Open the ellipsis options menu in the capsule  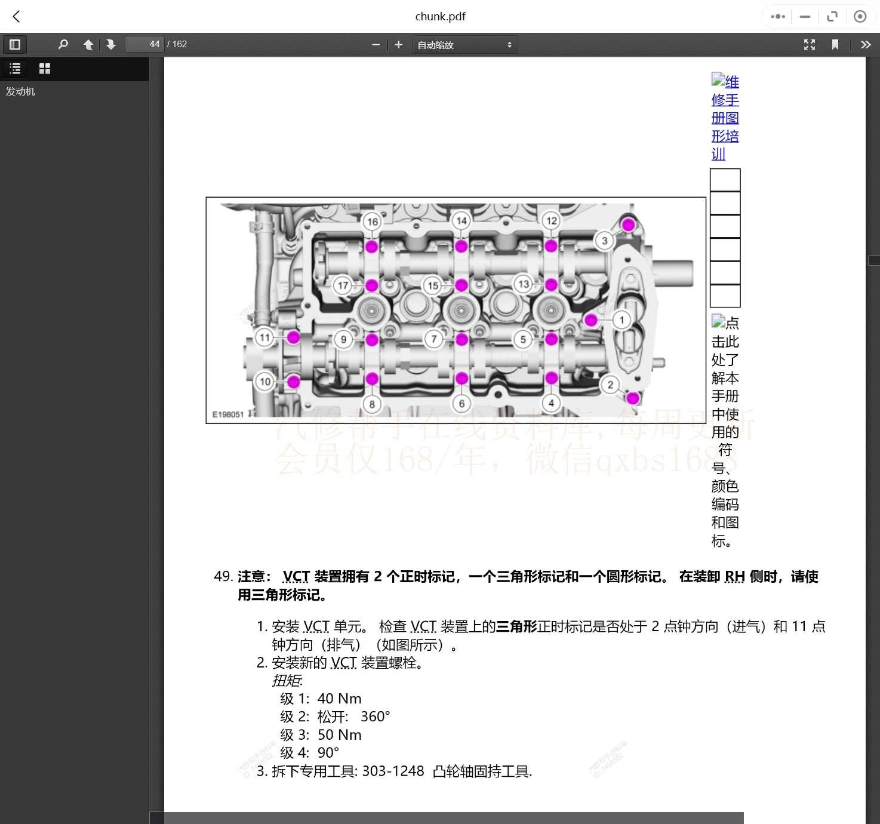[777, 16]
